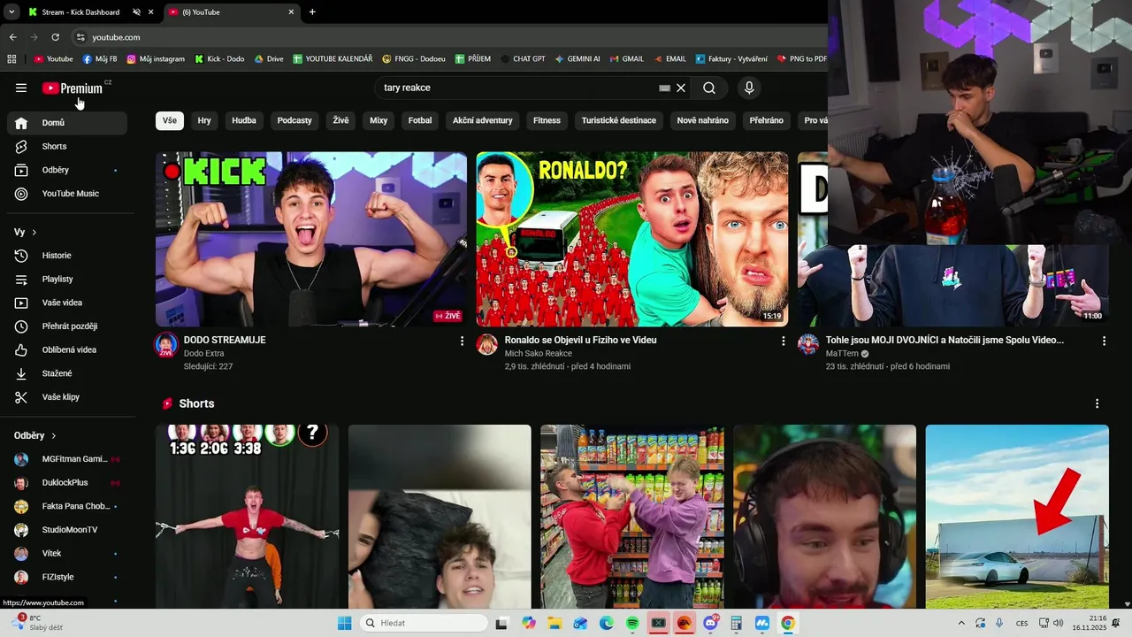Reload the page
The width and height of the screenshot is (1132, 637).
pyautogui.click(x=55, y=37)
